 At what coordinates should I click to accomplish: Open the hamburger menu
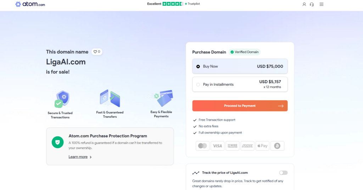[322, 4]
